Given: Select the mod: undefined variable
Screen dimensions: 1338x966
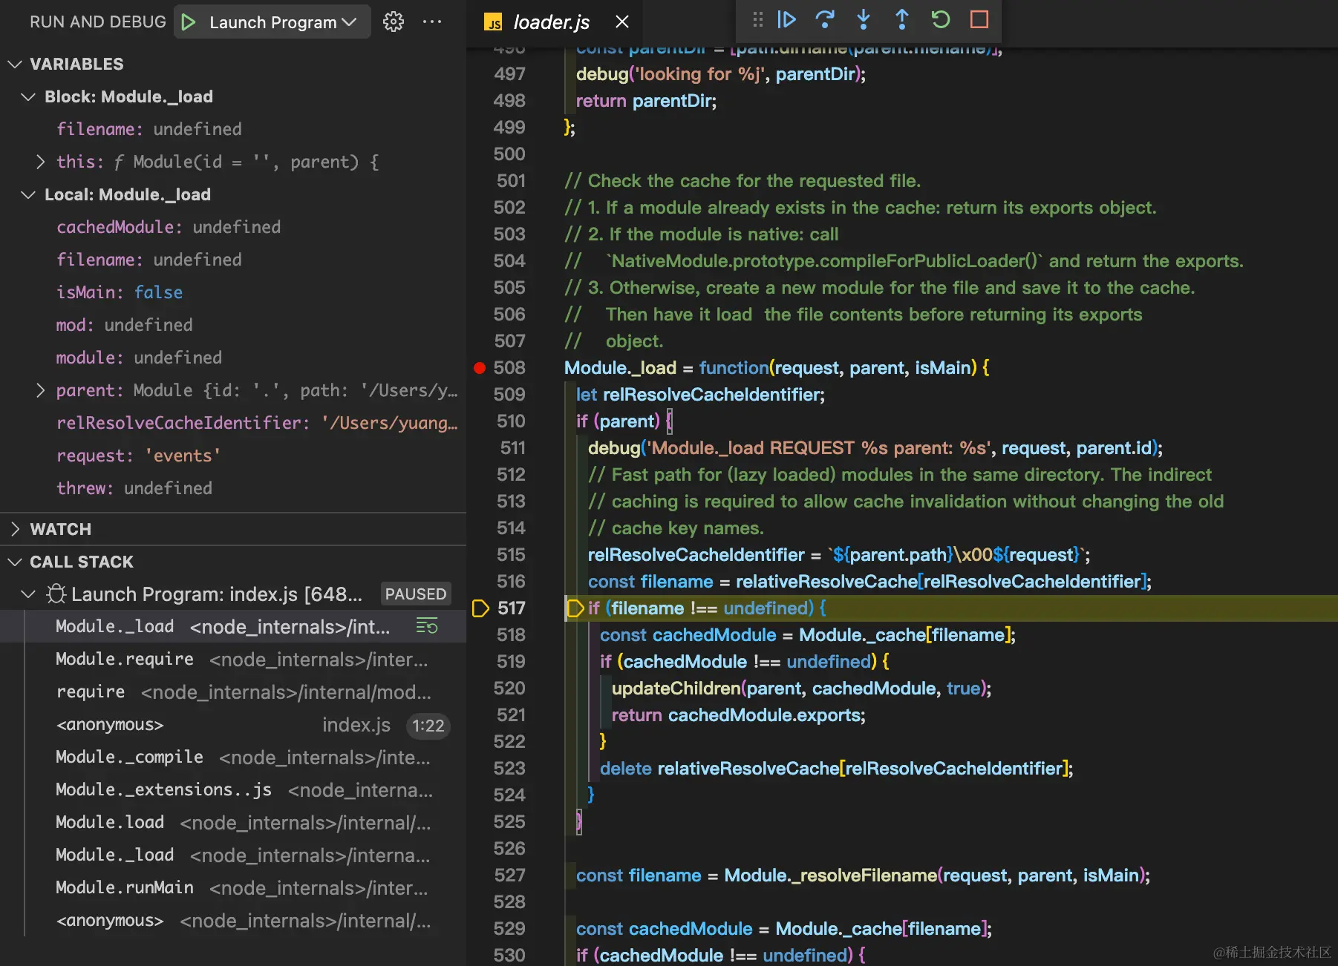Looking at the screenshot, I should (x=233, y=325).
